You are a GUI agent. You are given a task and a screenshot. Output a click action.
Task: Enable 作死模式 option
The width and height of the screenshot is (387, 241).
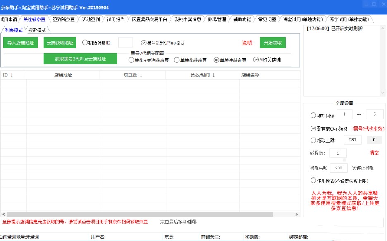coord(313,181)
